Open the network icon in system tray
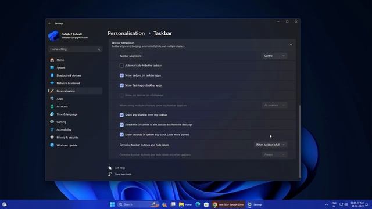The width and height of the screenshot is (372, 209). 341,204
